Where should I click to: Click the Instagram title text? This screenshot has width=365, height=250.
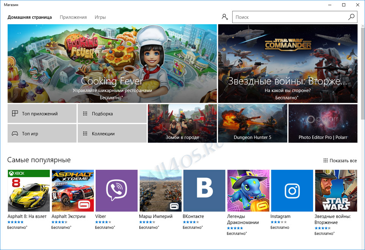tap(280, 216)
